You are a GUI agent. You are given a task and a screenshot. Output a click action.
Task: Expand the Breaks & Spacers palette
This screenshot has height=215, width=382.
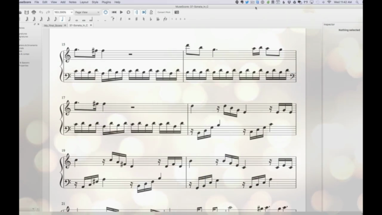coord(24,63)
